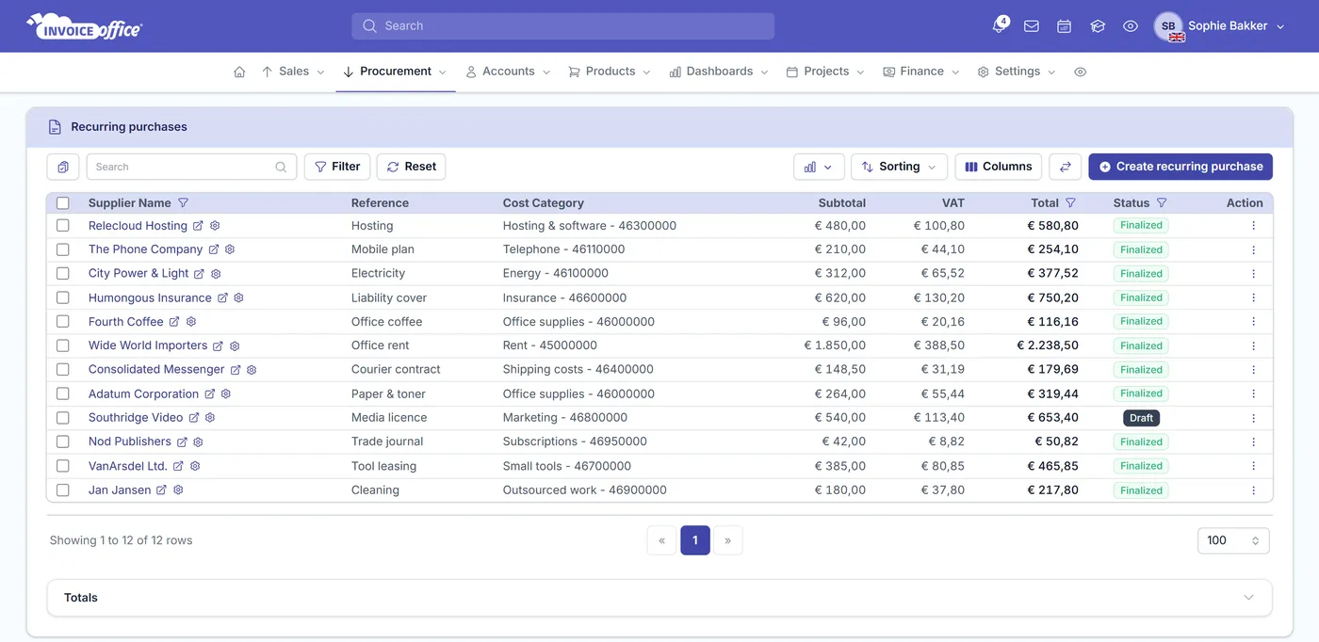Open the Products menu
Image resolution: width=1319 pixels, height=642 pixels.
610,72
